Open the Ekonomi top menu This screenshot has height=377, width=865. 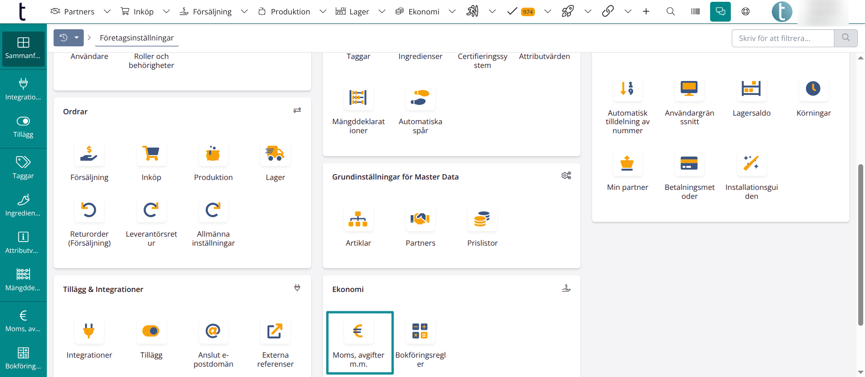(x=417, y=12)
